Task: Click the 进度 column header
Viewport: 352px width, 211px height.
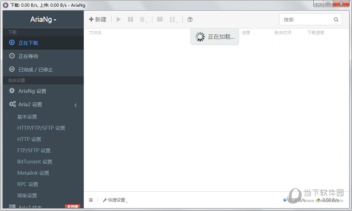Action: point(246,33)
